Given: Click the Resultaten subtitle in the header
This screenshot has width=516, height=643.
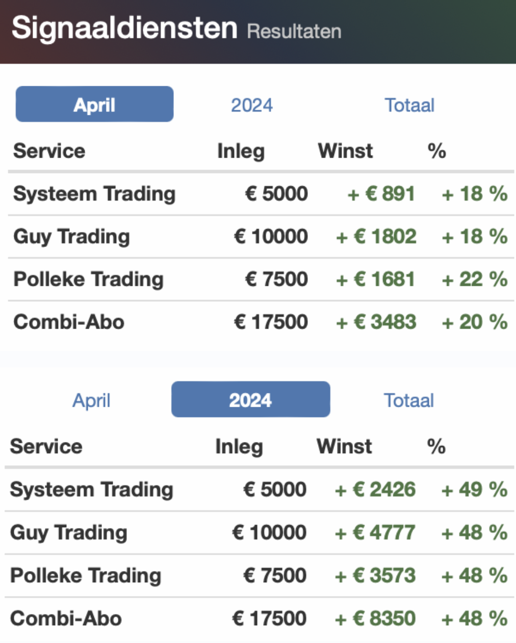Looking at the screenshot, I should [x=294, y=32].
